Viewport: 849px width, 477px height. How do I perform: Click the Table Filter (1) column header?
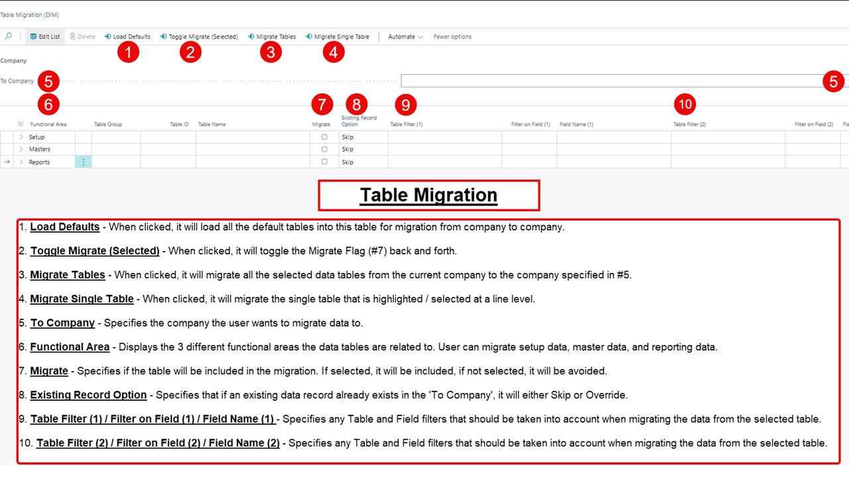[407, 125]
